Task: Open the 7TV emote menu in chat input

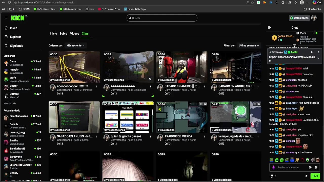Action: [x=310, y=167]
